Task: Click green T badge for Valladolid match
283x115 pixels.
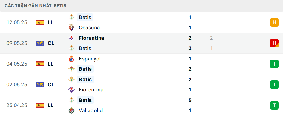Action: click(x=274, y=105)
